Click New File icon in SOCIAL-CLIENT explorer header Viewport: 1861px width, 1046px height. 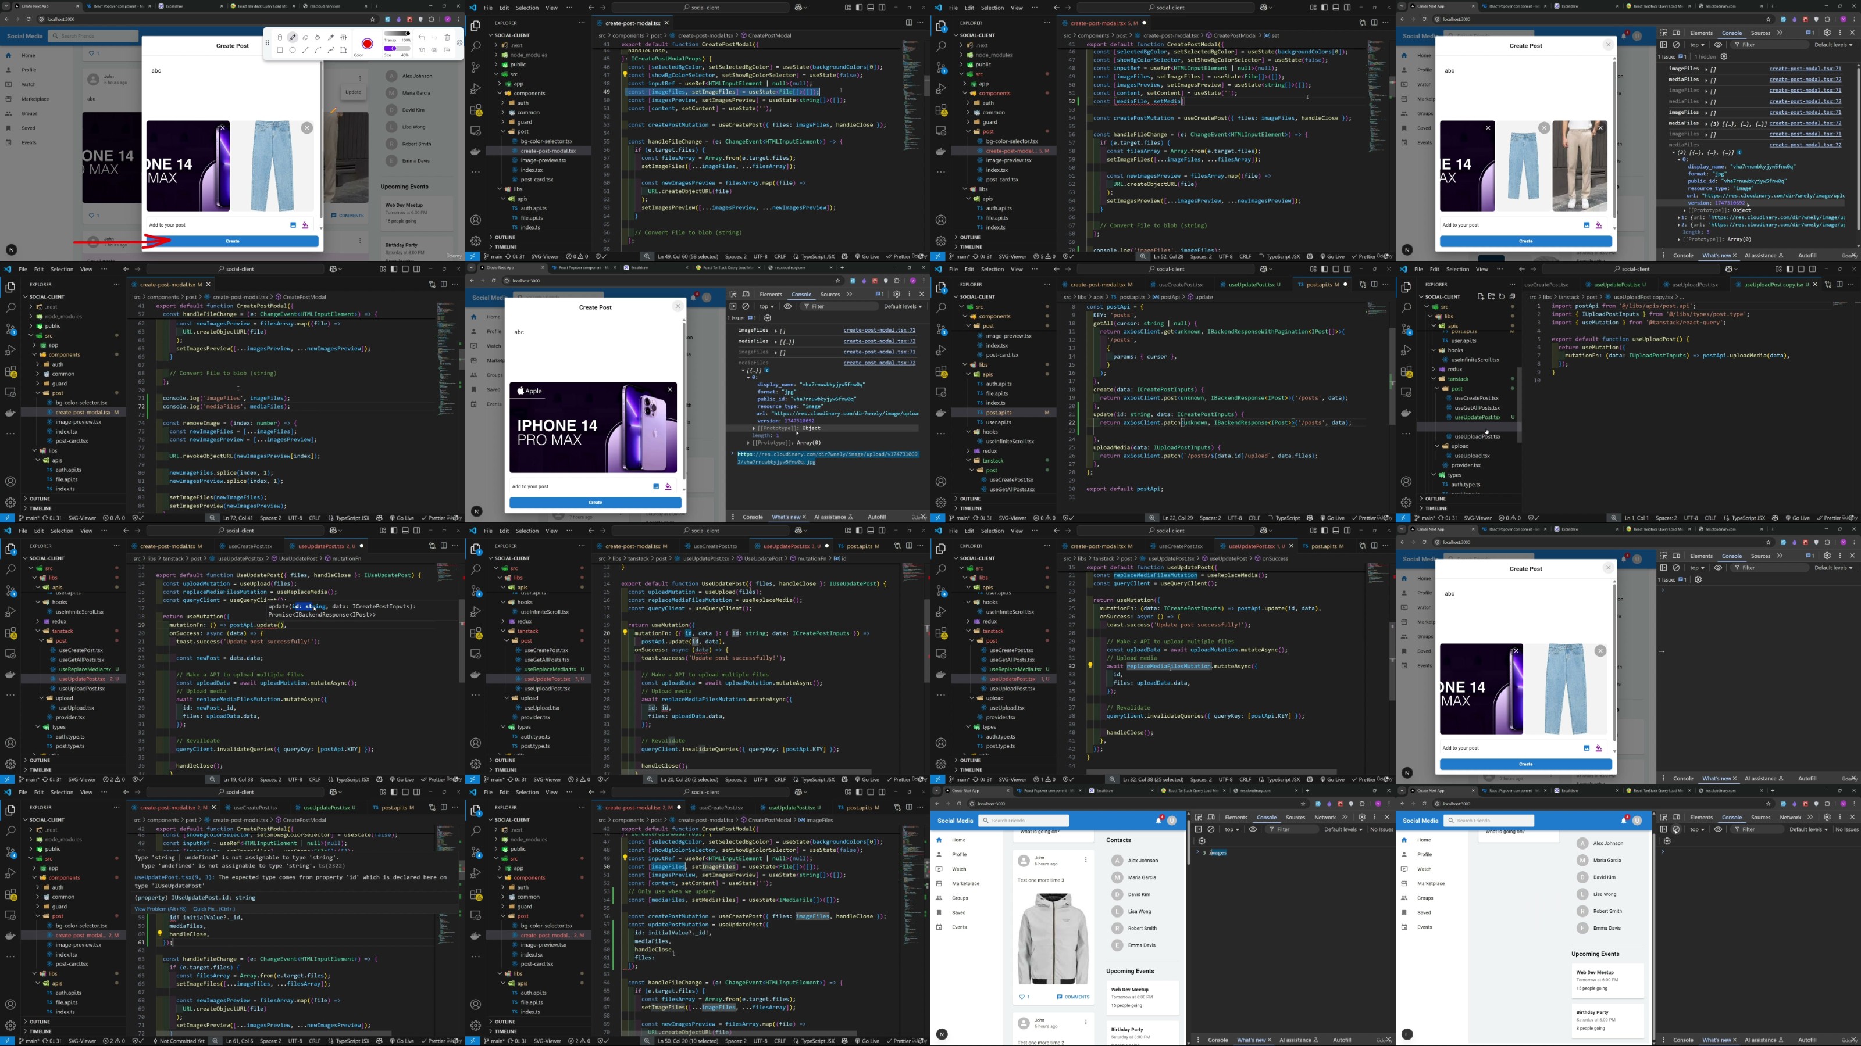click(x=1480, y=297)
